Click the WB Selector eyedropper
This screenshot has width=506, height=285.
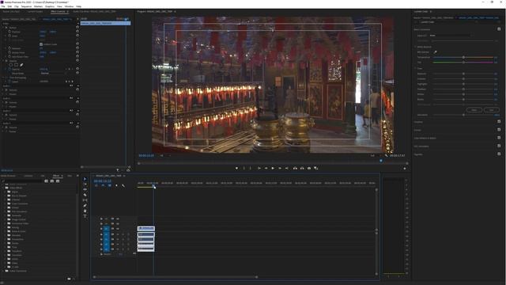click(435, 52)
